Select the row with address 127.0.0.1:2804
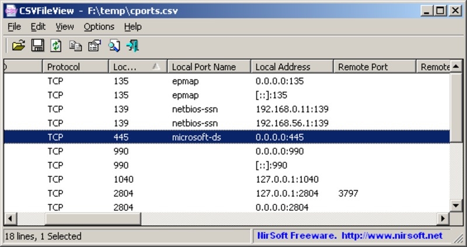 (x=227, y=193)
